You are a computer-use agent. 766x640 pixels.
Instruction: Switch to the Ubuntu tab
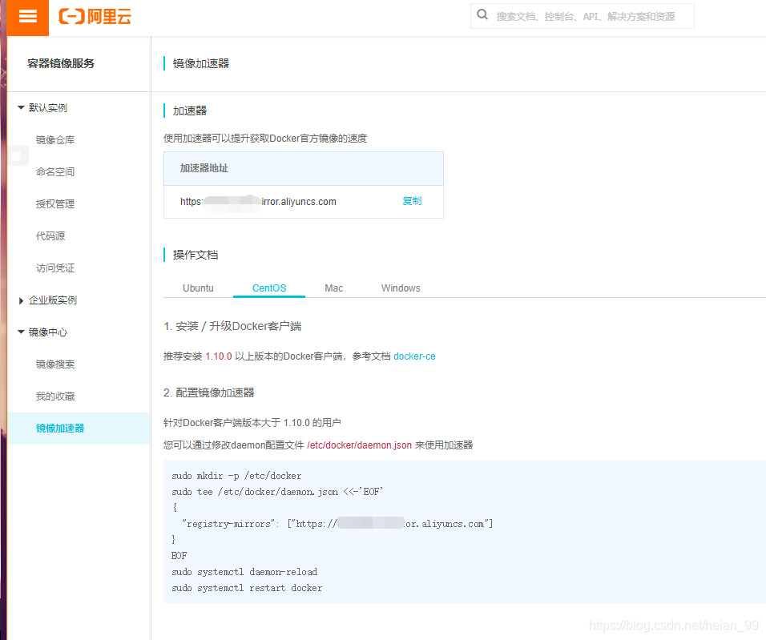click(x=199, y=288)
